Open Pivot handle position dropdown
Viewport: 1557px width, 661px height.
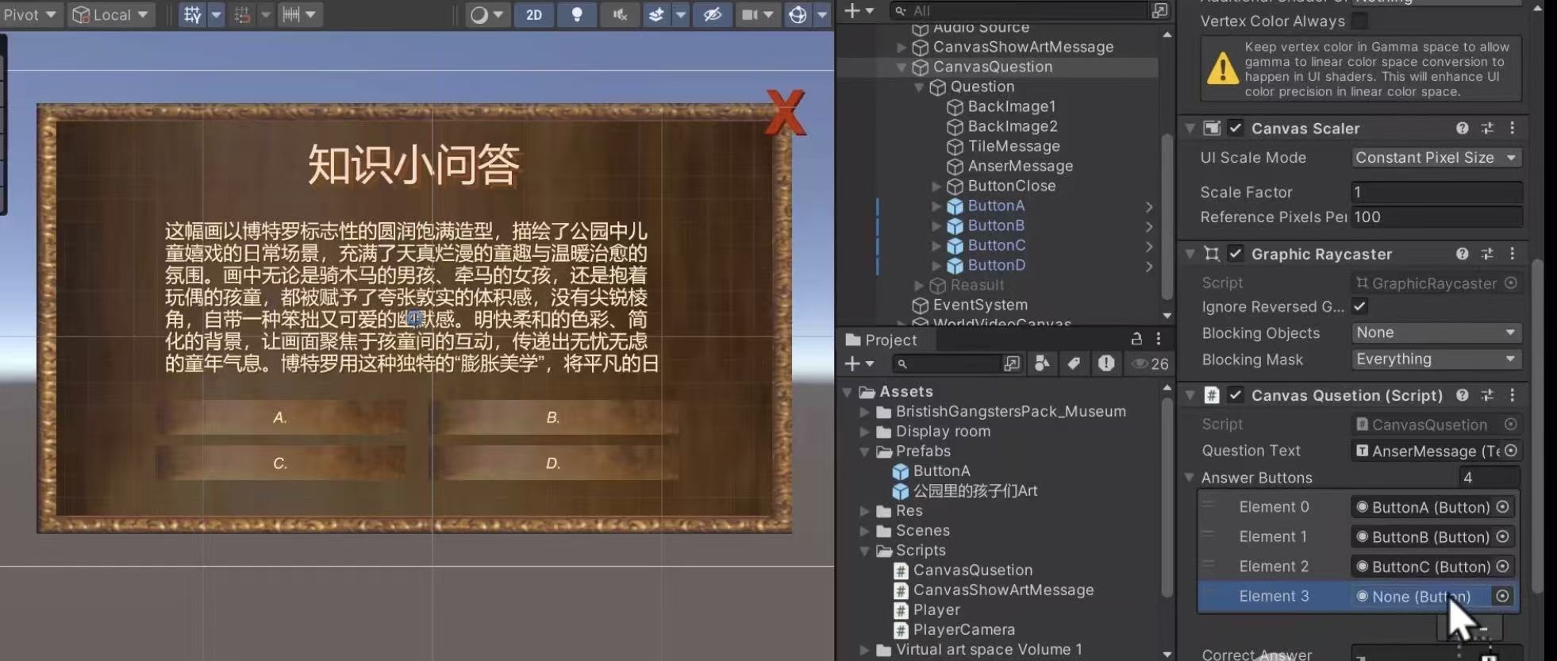click(x=29, y=14)
